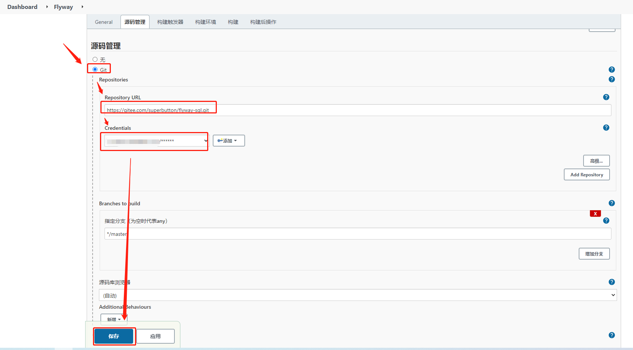Open help next to the Git option

click(612, 70)
